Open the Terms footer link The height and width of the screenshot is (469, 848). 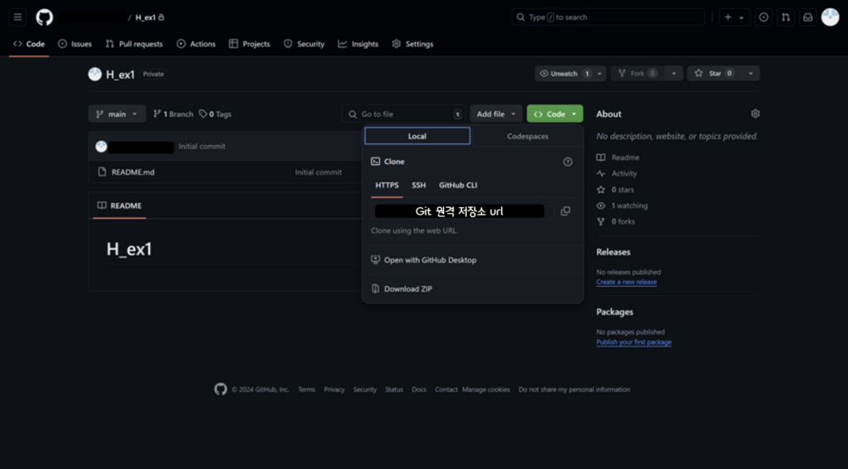(x=306, y=389)
